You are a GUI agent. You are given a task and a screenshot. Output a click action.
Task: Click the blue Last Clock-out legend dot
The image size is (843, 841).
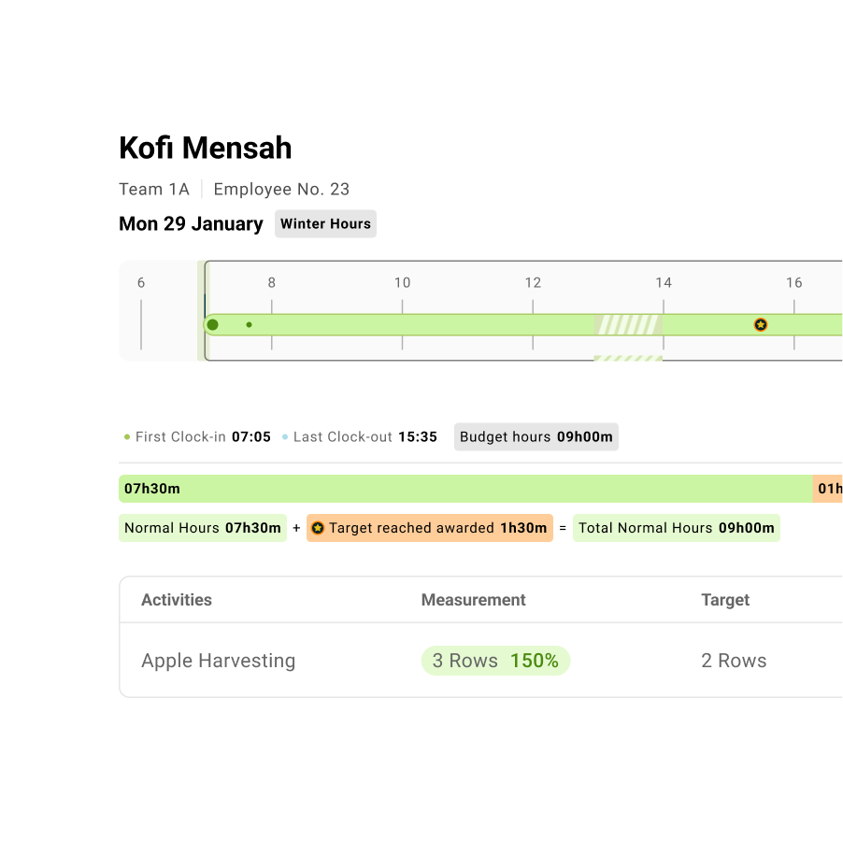285,437
